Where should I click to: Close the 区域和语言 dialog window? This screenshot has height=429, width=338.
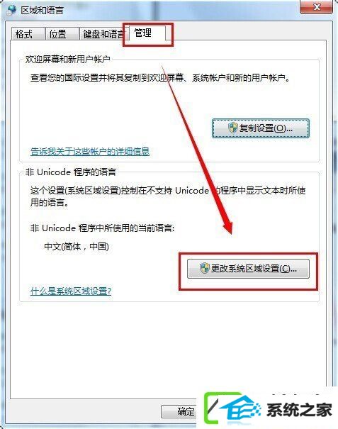pos(317,7)
